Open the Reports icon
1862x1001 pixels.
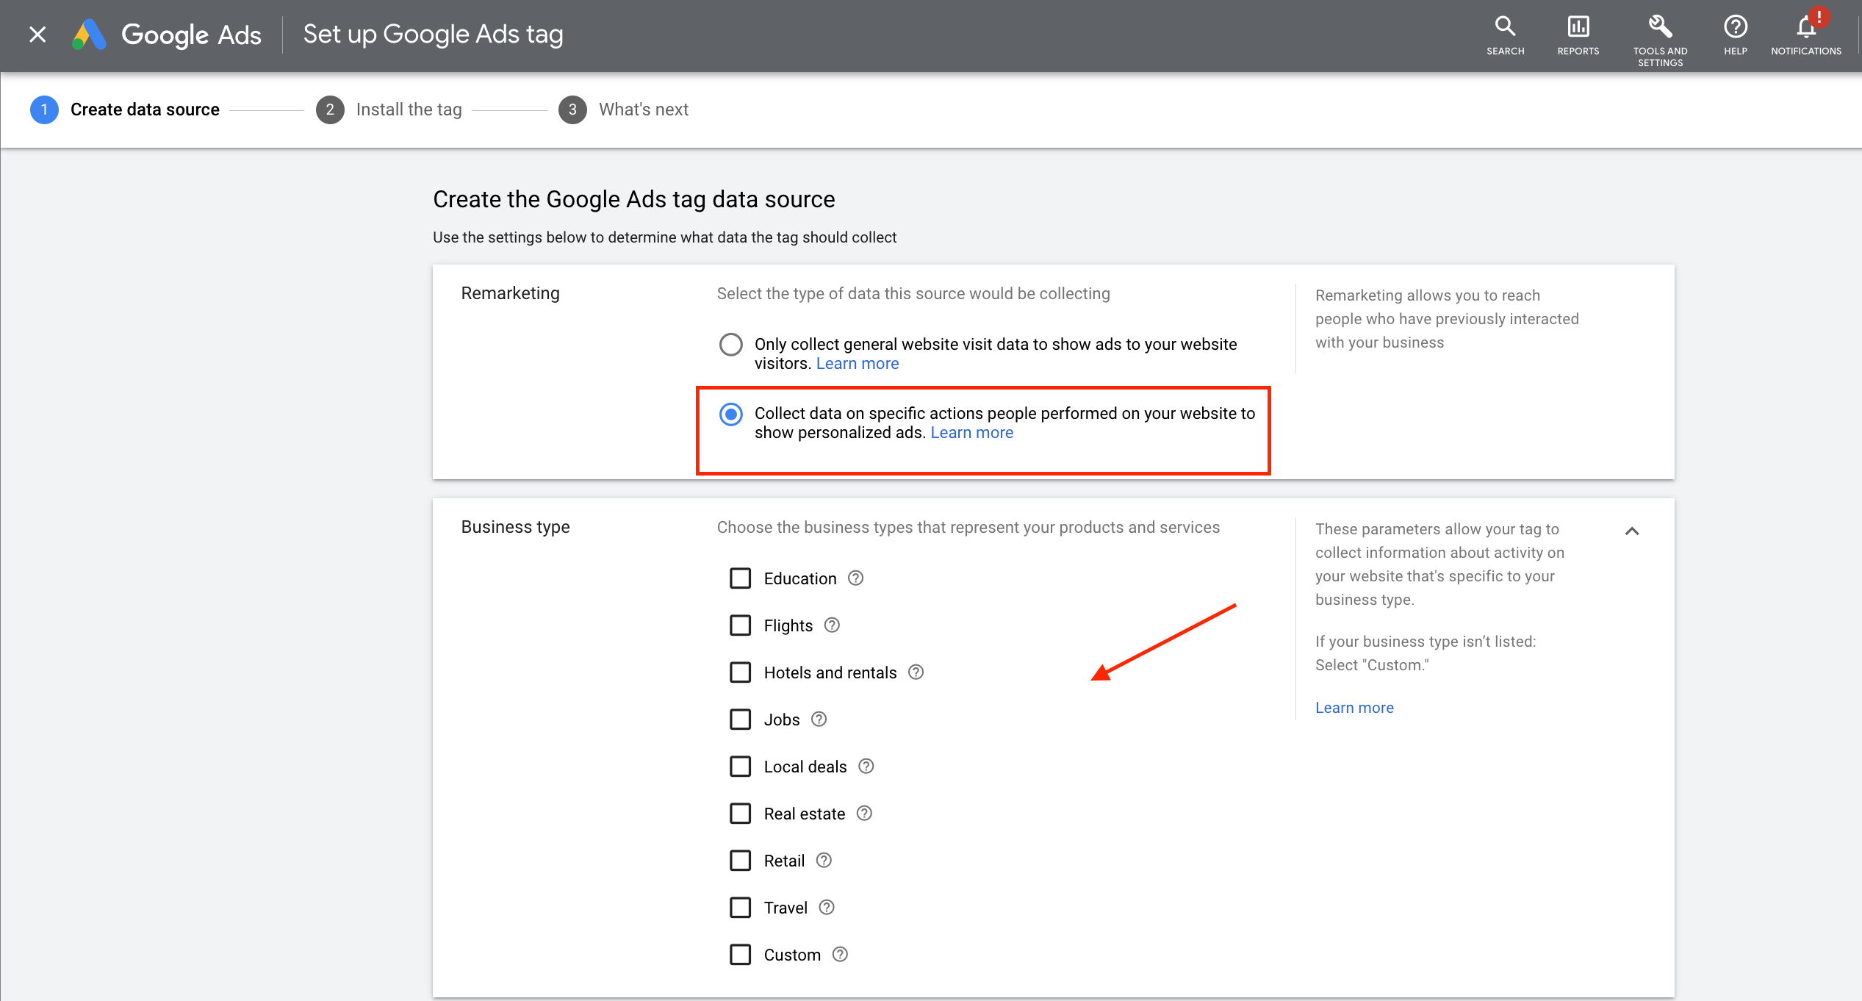click(1578, 35)
